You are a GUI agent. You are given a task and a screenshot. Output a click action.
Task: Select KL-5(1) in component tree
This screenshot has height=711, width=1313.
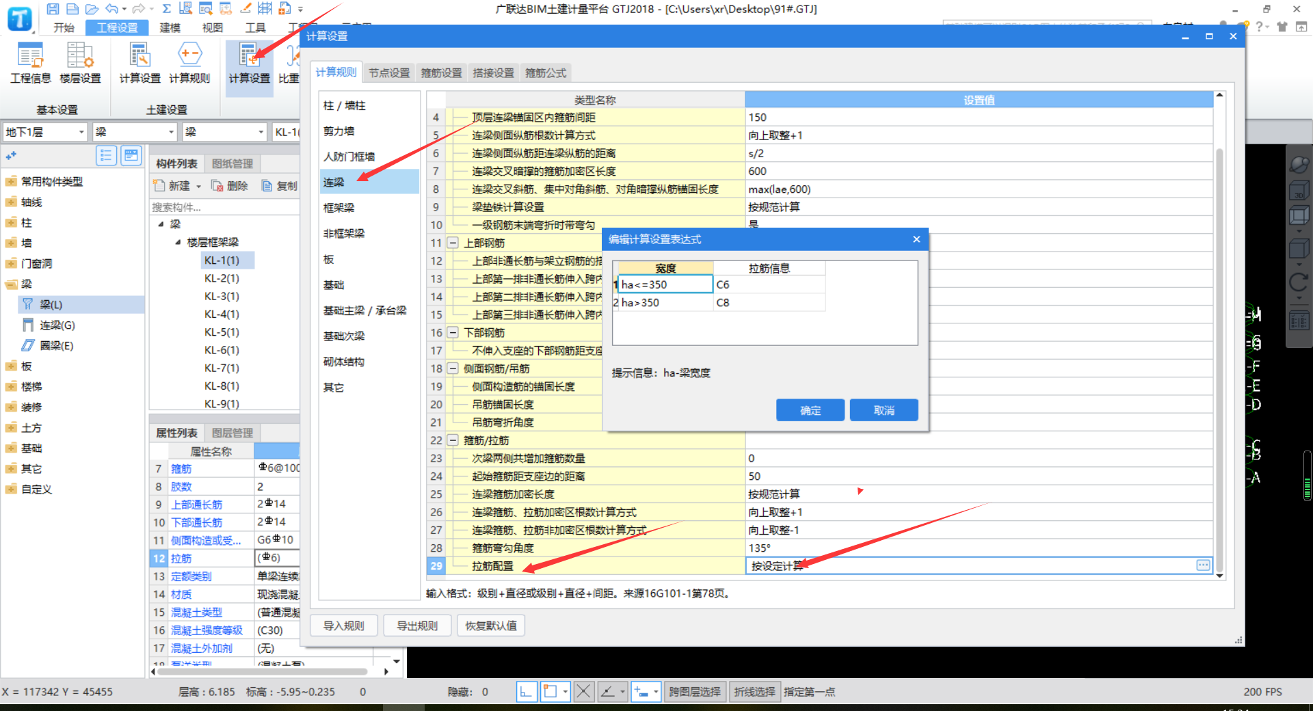[x=222, y=332]
